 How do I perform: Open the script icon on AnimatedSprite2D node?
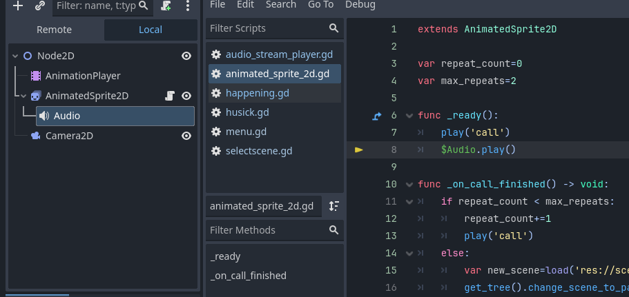point(170,96)
